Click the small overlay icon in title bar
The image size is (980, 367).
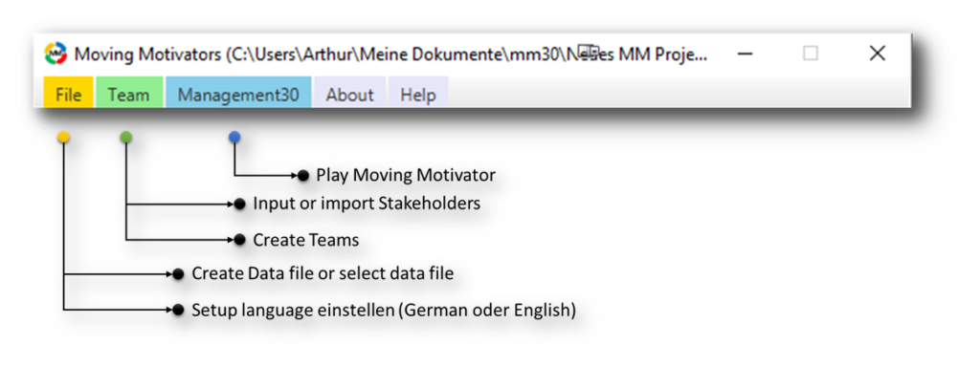tap(589, 51)
